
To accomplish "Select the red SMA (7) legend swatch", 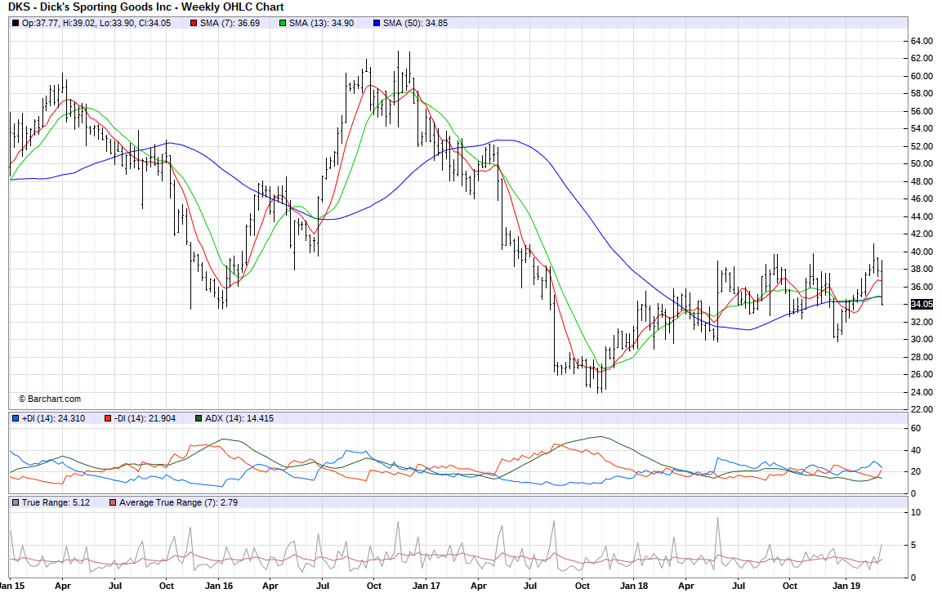I will coord(194,24).
